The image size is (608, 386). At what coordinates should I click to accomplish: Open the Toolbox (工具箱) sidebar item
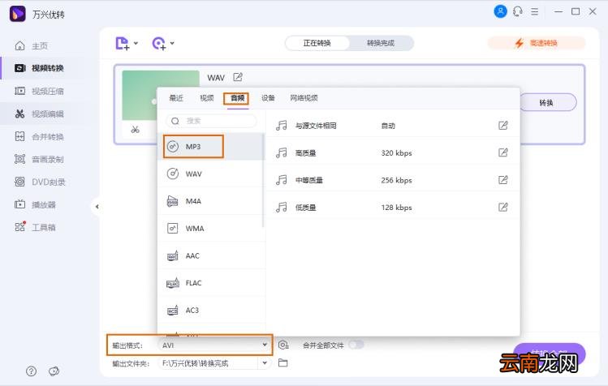(35, 227)
